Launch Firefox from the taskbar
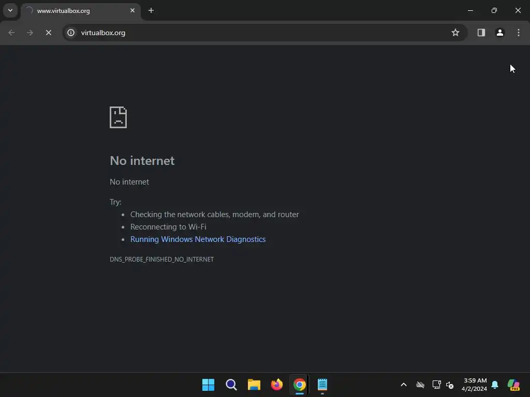The height and width of the screenshot is (397, 530). pyautogui.click(x=277, y=385)
